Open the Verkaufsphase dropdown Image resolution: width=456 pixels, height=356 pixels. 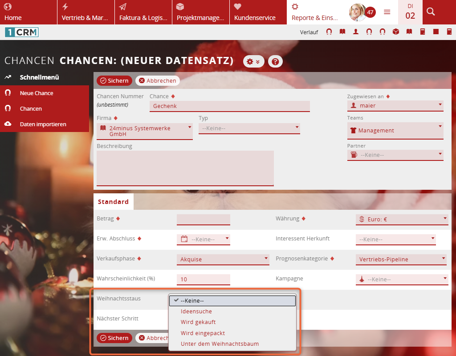point(223,259)
